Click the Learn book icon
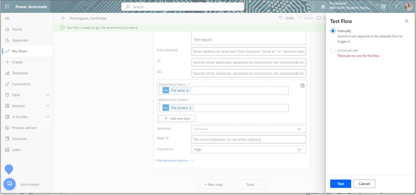This screenshot has height=195, width=416. pos(7,149)
